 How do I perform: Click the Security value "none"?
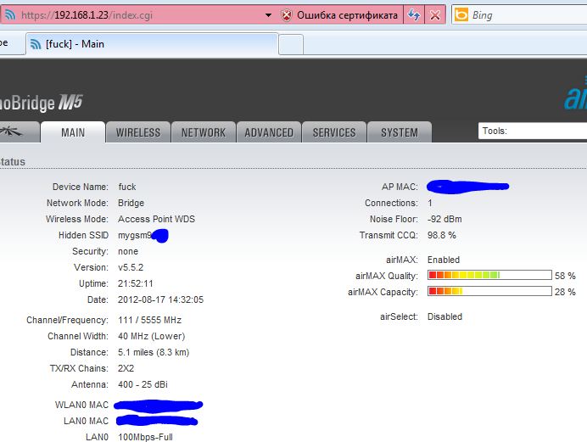point(128,251)
